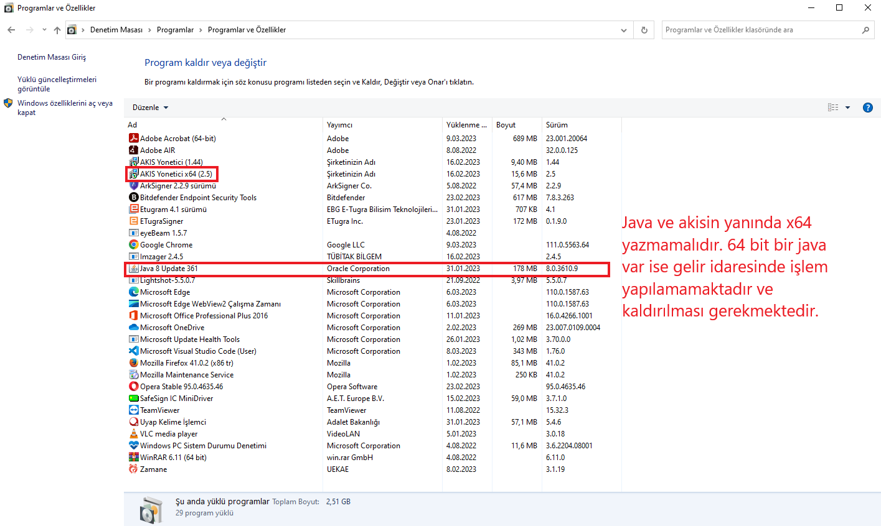Screen dimensions: 881x526
Task: Click Programlar in breadcrumb path
Action: tap(175, 30)
